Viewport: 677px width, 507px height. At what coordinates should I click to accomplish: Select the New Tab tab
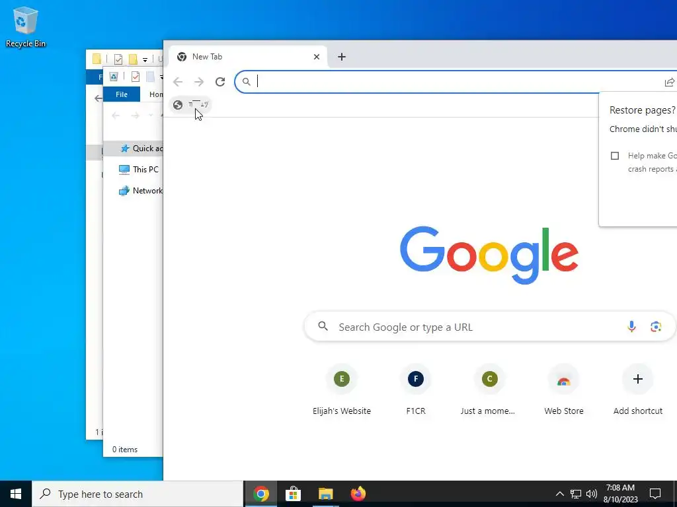[249, 57]
